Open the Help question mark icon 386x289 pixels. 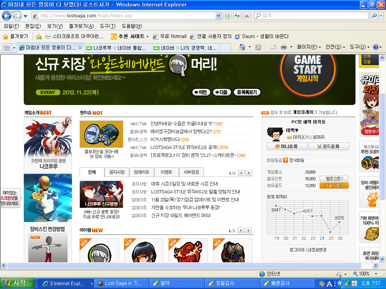(376, 47)
